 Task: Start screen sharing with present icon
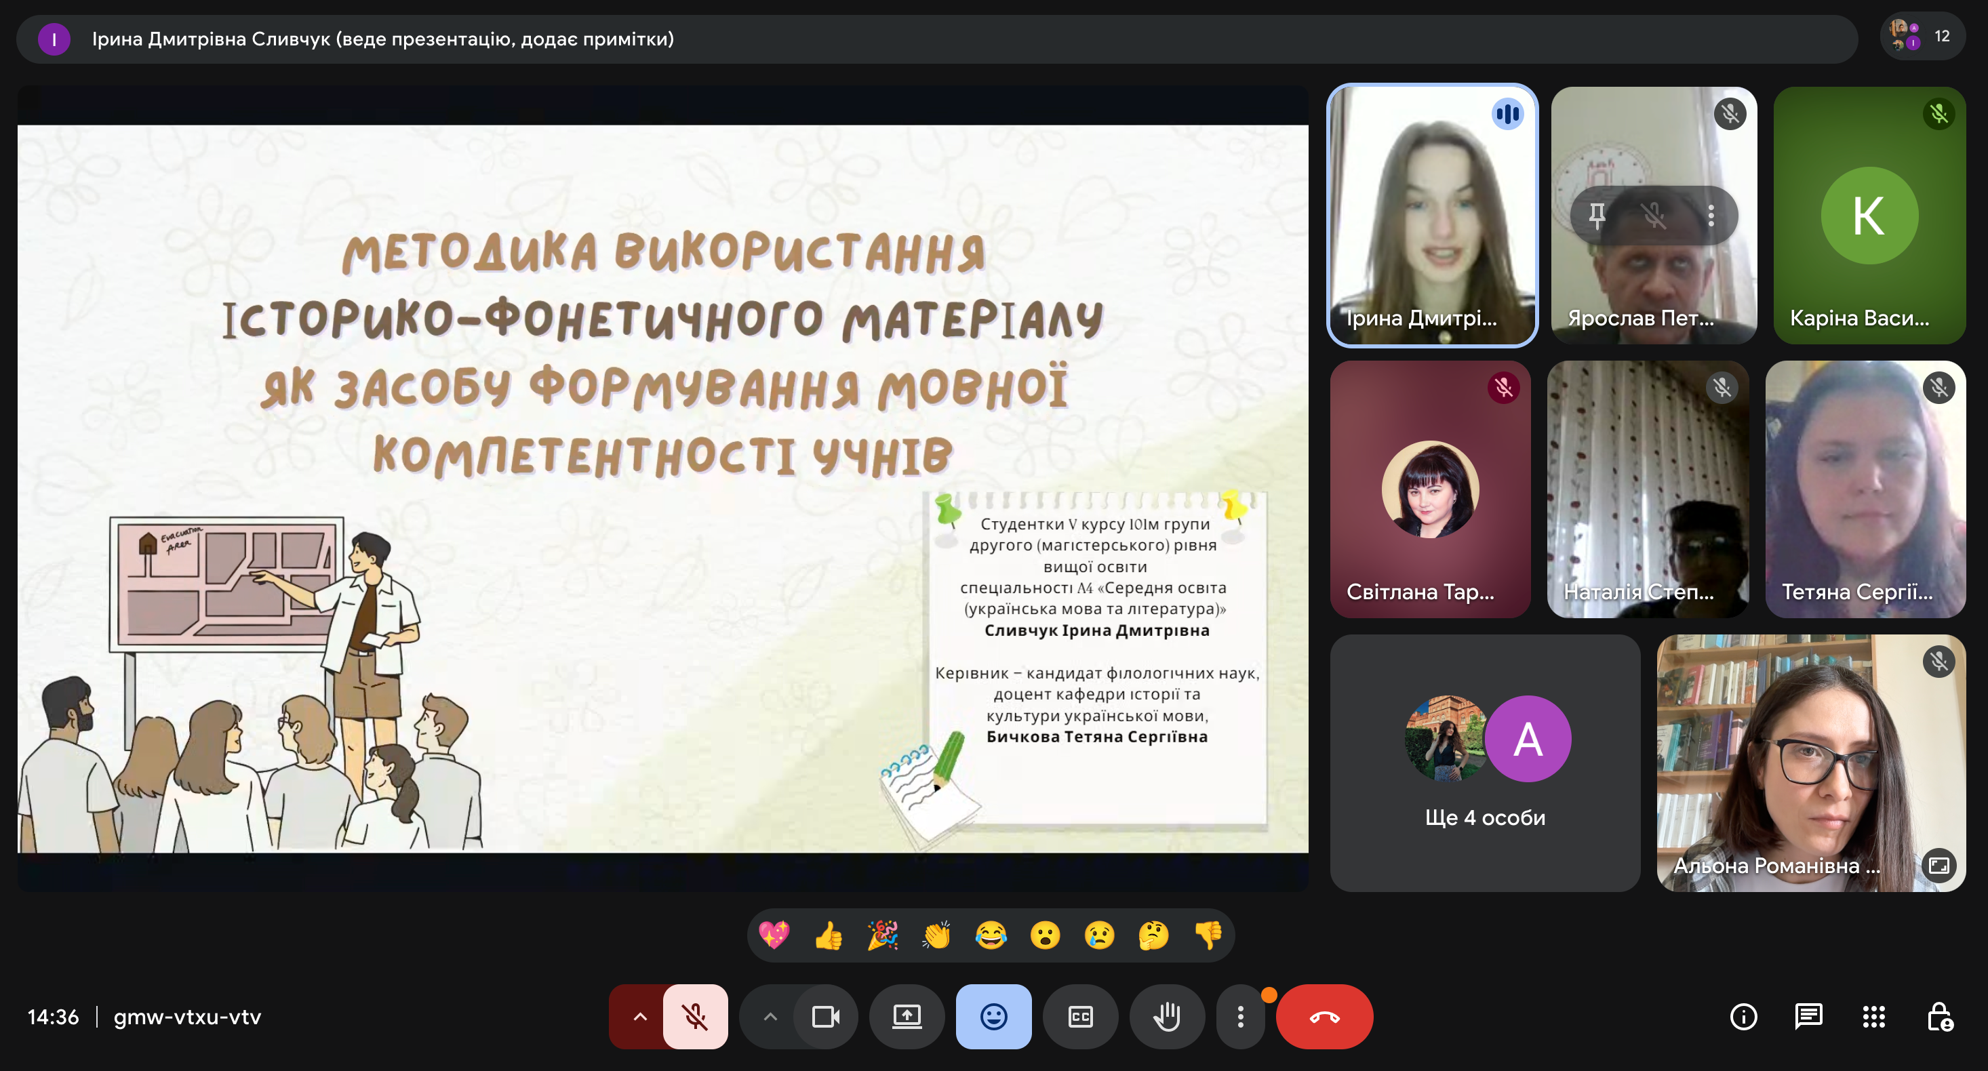coord(907,1016)
